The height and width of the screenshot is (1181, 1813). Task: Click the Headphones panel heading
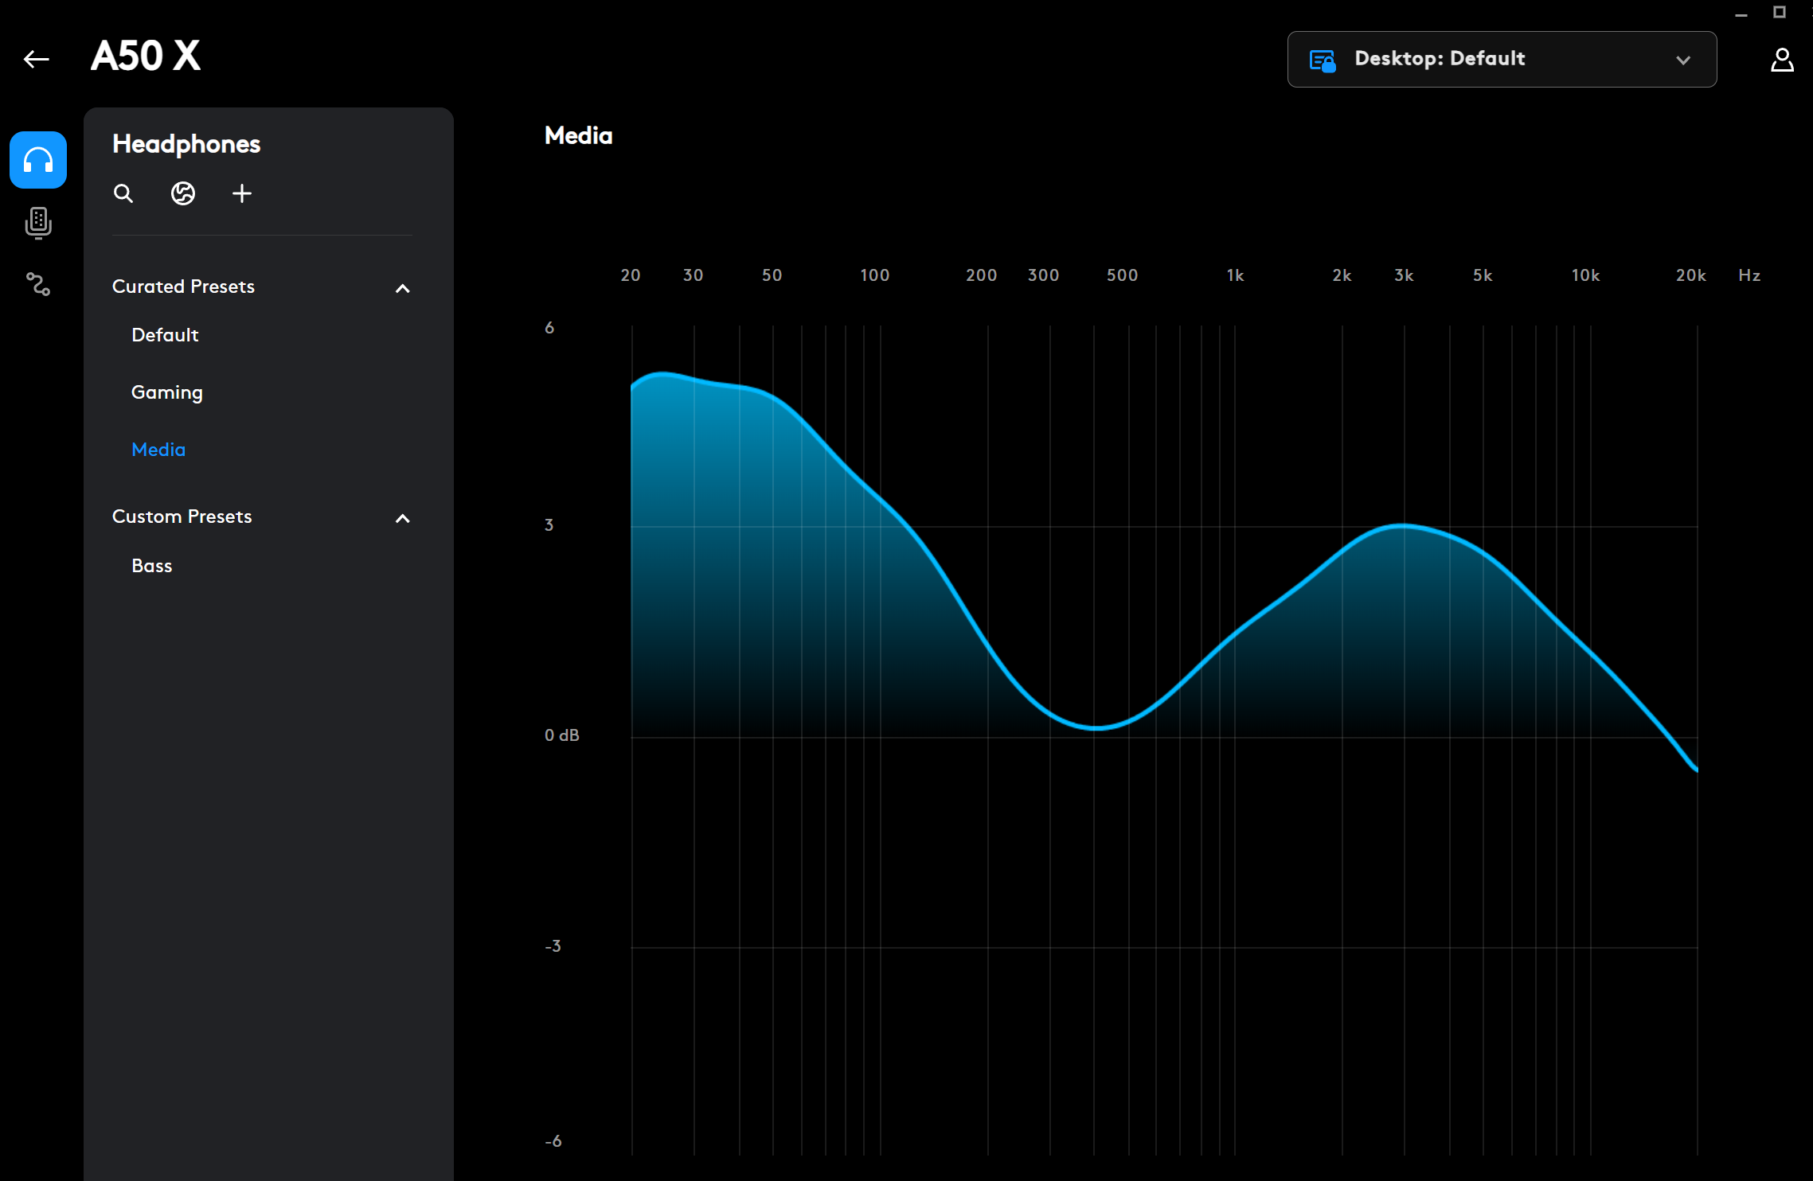(x=186, y=144)
